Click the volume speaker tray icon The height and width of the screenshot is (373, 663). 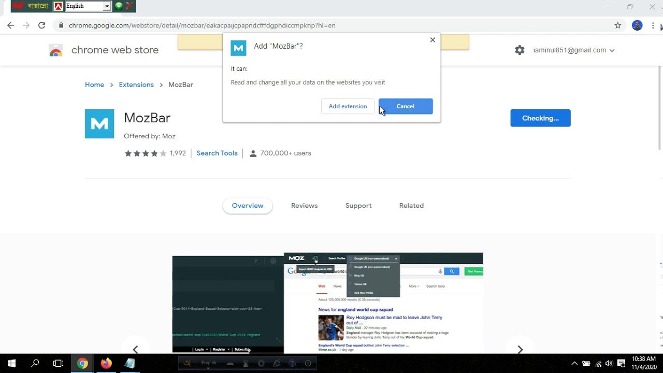(609, 364)
